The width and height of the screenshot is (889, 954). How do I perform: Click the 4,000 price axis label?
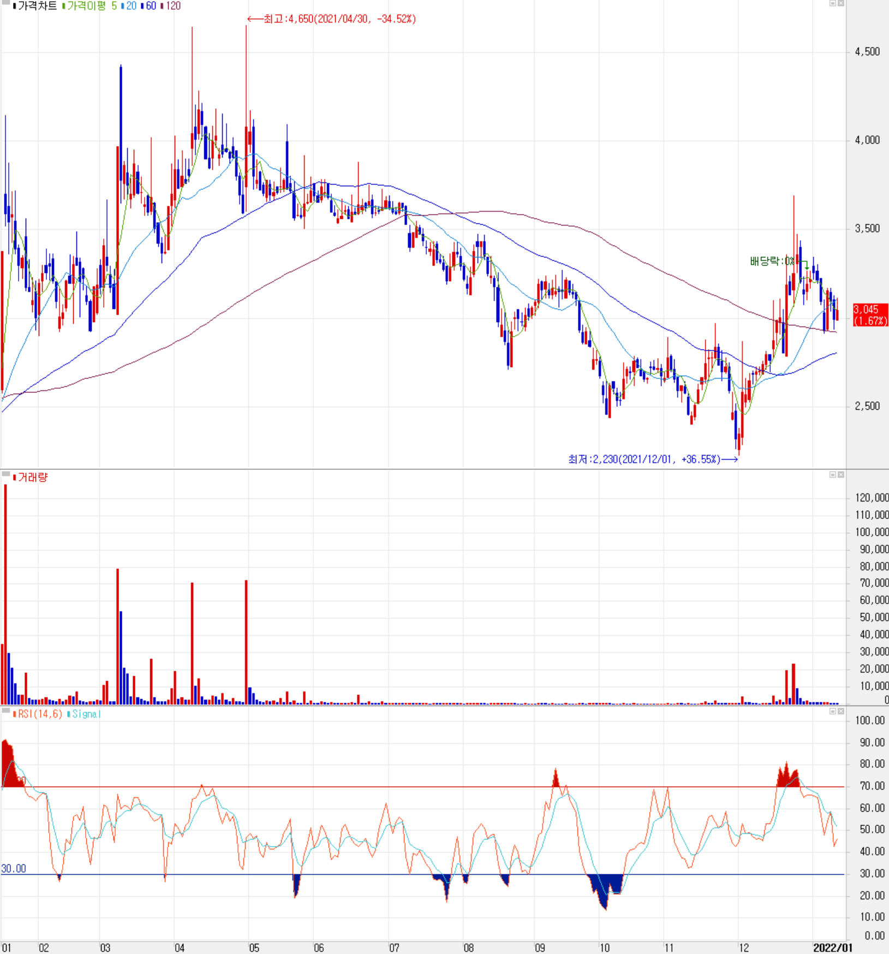(867, 140)
